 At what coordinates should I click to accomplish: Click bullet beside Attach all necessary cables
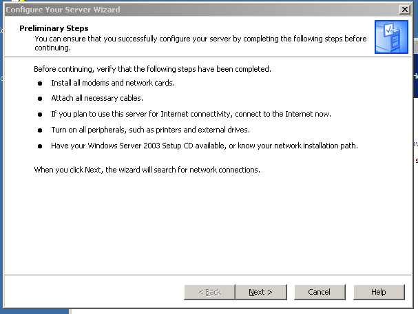[41, 99]
